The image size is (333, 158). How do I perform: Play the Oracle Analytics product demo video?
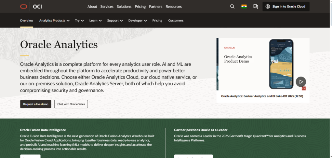point(301,82)
